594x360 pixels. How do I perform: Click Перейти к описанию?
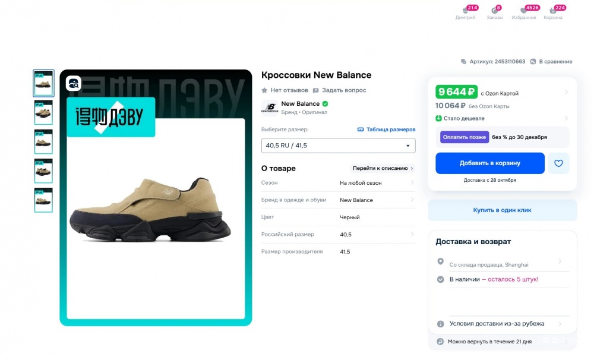click(383, 168)
